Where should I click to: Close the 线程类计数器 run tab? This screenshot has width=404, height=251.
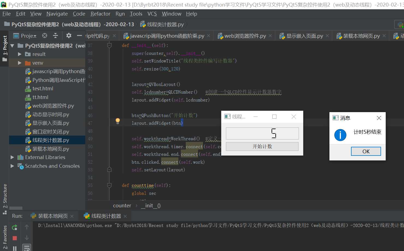click(125, 216)
